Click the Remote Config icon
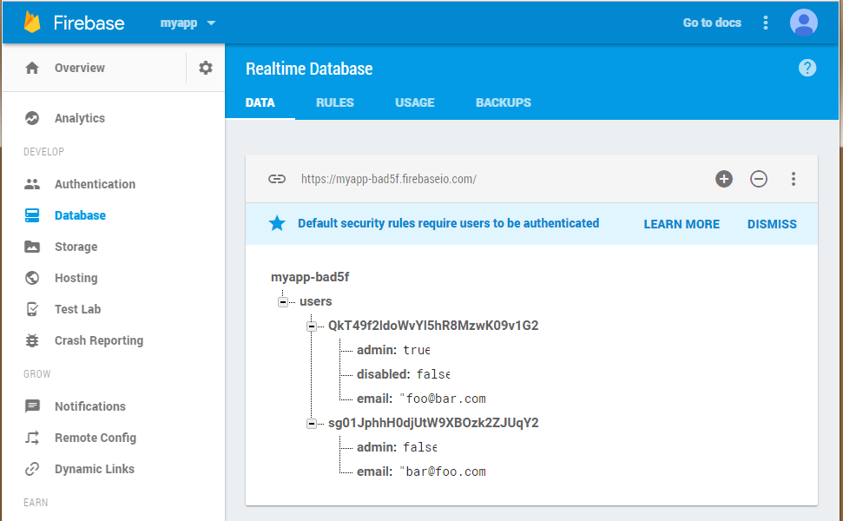This screenshot has width=843, height=521. (32, 438)
